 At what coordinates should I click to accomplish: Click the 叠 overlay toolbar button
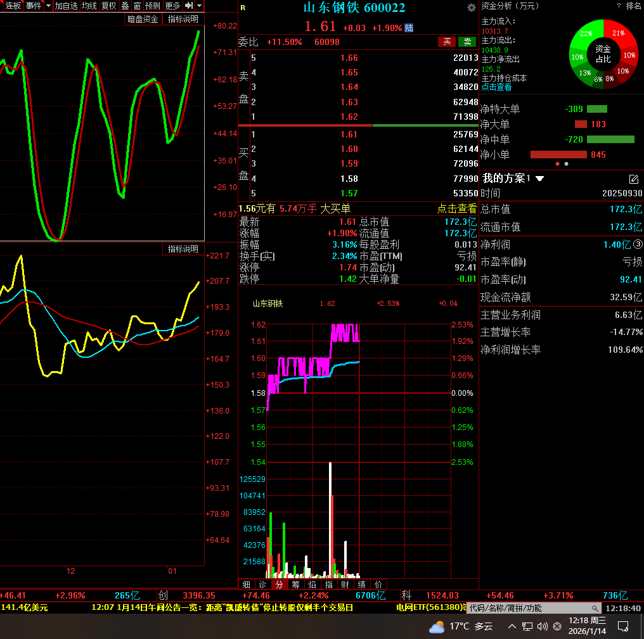pos(126,6)
